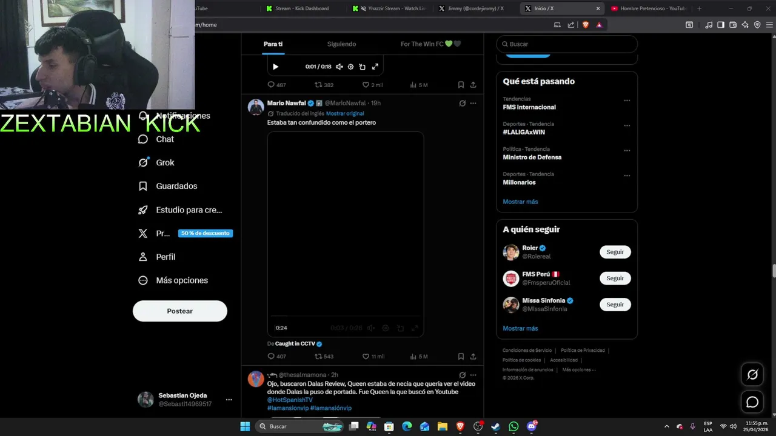This screenshot has height=436, width=776.
Task: Open Chat in sidebar
Action: (x=156, y=139)
